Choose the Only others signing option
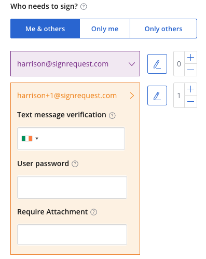This screenshot has width=206, height=259. click(163, 29)
